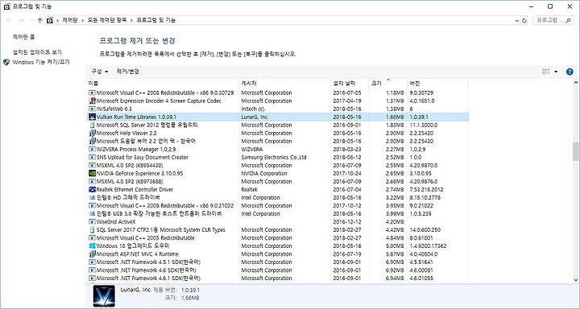Click the 프로그램 및 기능 breadcrumb
Screen dimensions: 580x309
156,20
